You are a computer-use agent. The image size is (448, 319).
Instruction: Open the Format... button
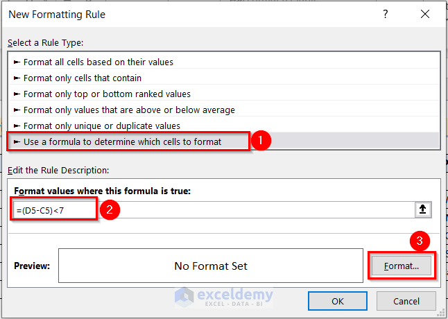(402, 266)
